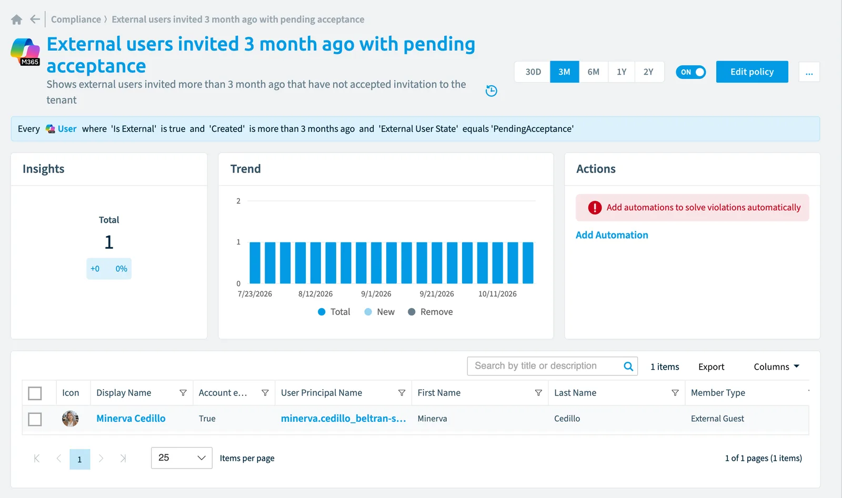Click the 'True' account enabled cell
This screenshot has width=842, height=498.
207,419
